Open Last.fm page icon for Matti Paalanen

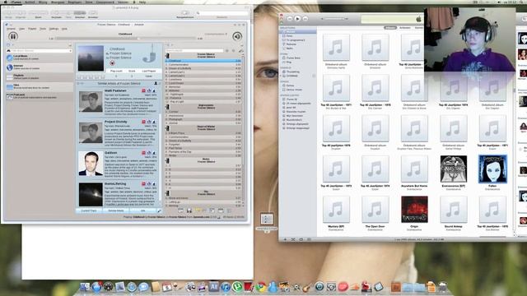[143, 91]
